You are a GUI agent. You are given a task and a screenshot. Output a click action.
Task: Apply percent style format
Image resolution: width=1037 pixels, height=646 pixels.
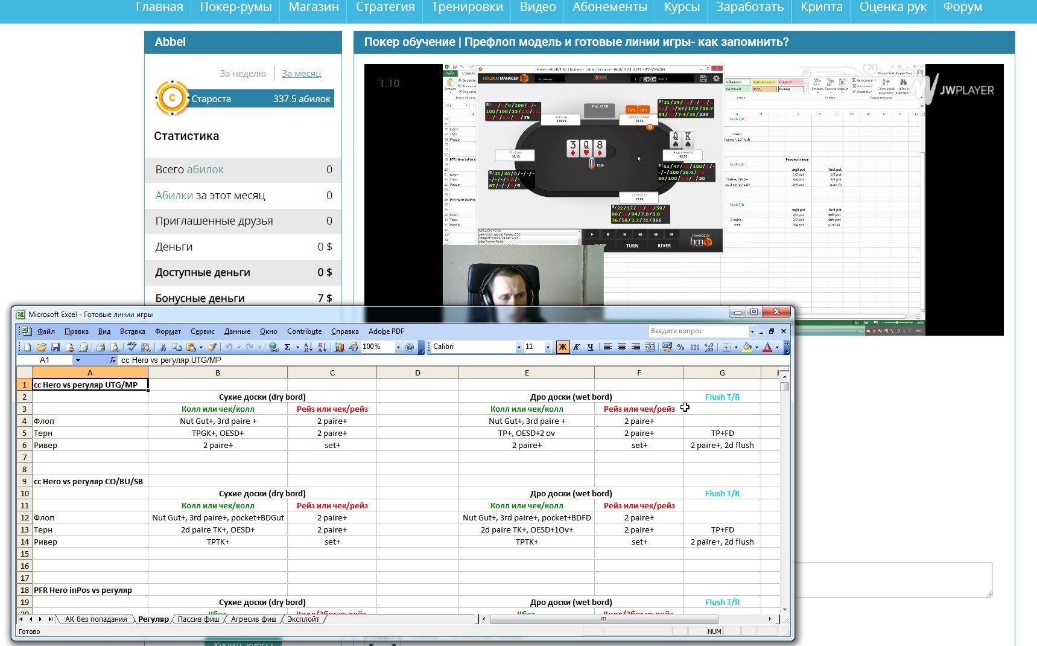680,347
